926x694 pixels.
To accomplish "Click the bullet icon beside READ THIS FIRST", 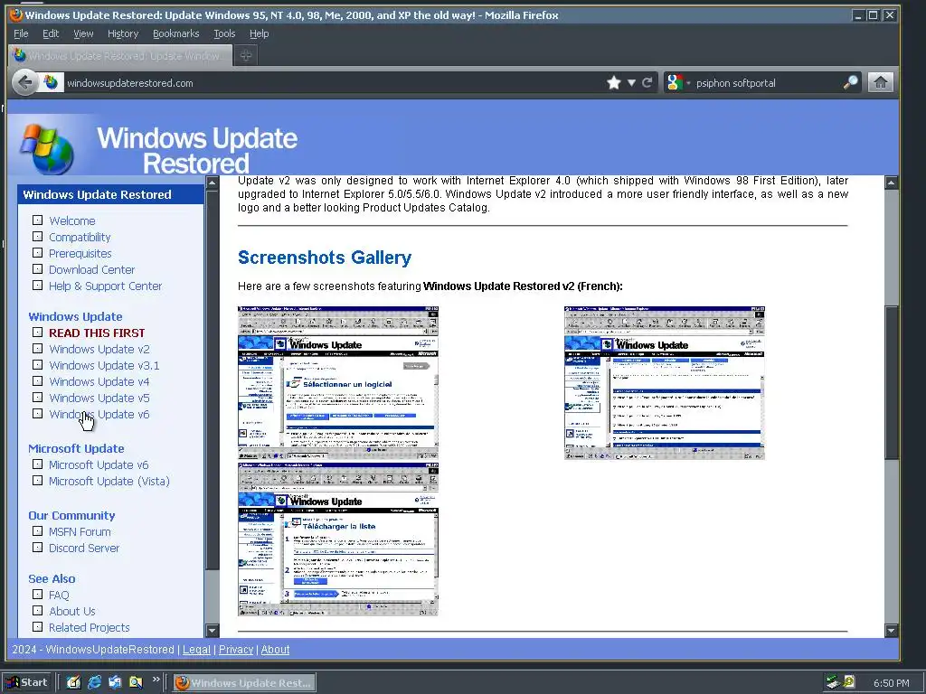I will pyautogui.click(x=37, y=333).
